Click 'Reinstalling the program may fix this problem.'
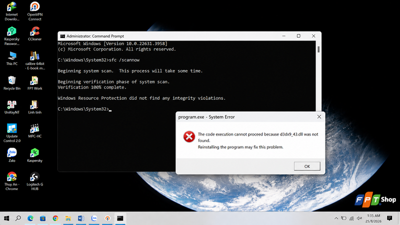400x225 pixels. coord(240,147)
